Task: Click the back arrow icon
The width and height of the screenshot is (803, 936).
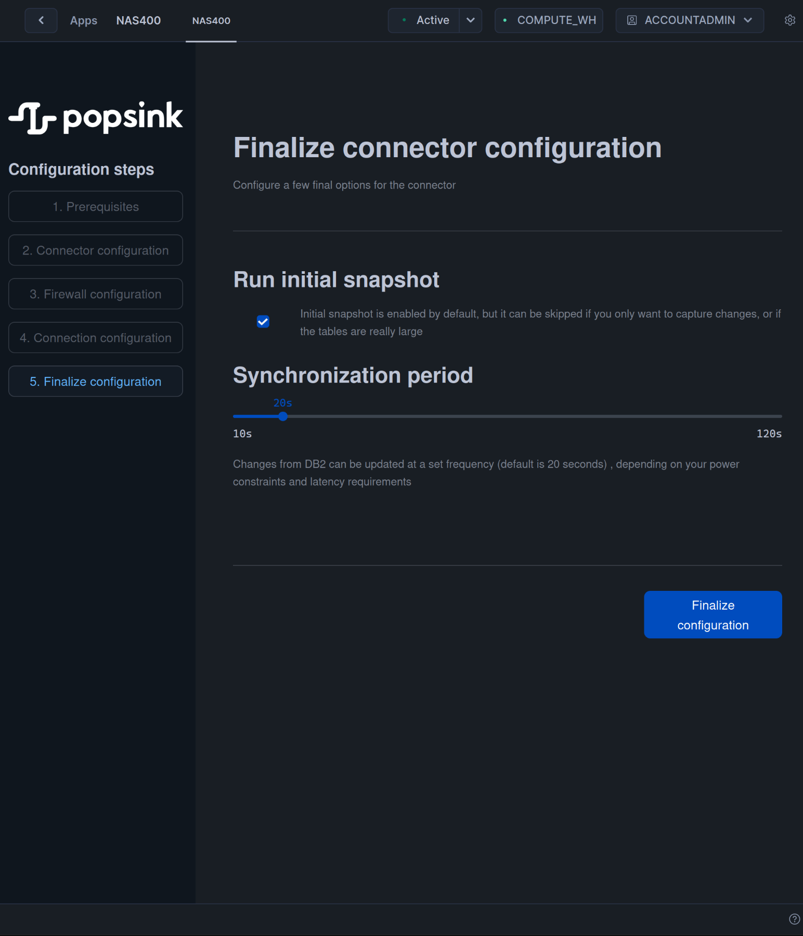Action: tap(41, 20)
